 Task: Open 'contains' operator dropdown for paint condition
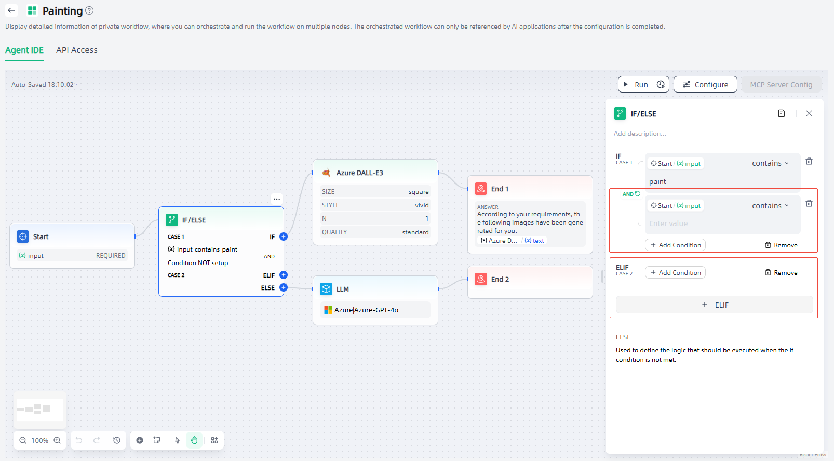770,163
